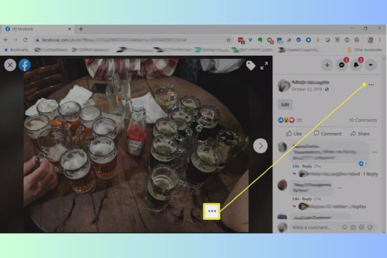The height and width of the screenshot is (258, 387).
Task: Expand the 1 Reply thread
Action: (x=370, y=174)
